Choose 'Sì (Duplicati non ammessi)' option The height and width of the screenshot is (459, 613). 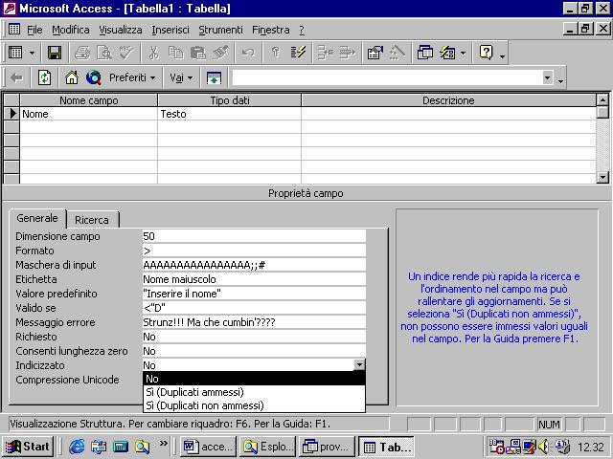pyautogui.click(x=254, y=405)
